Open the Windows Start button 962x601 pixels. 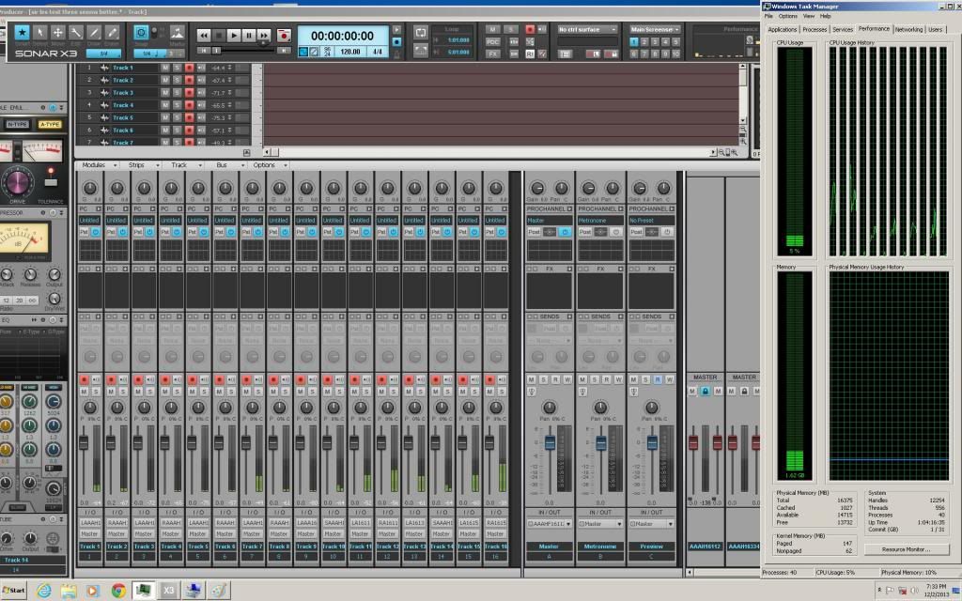16,591
